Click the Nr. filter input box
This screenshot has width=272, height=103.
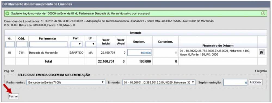10,44
